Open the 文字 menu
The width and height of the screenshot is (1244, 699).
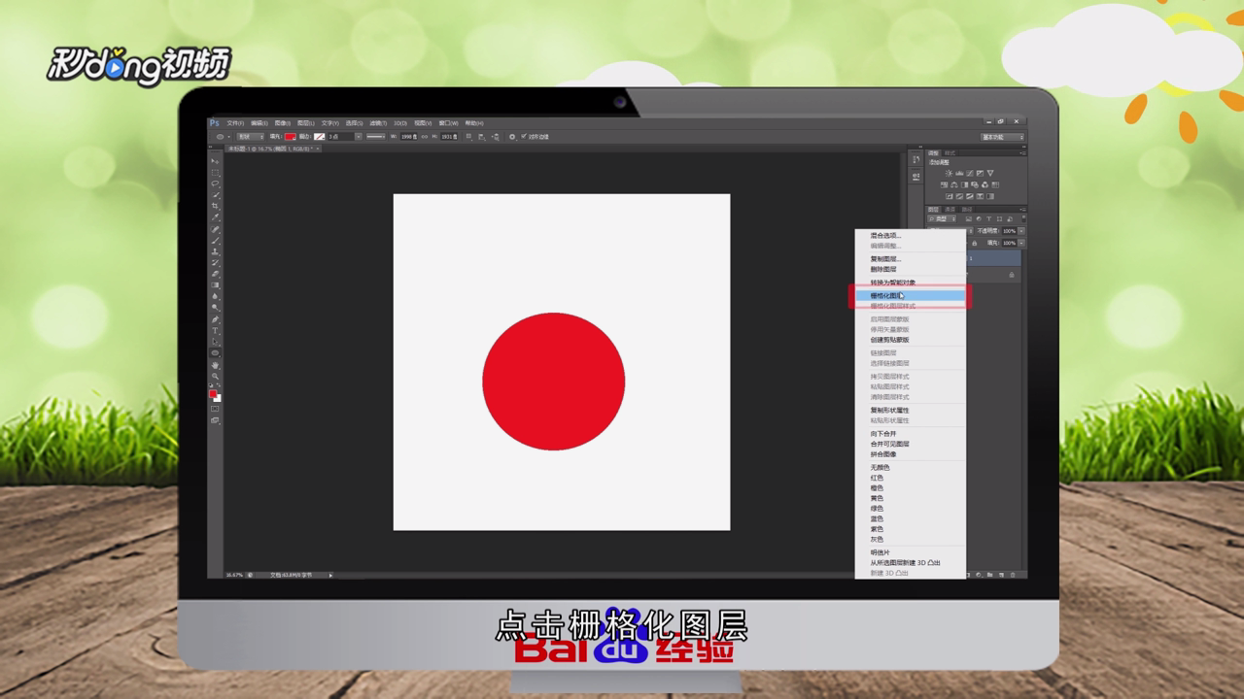pyautogui.click(x=330, y=123)
